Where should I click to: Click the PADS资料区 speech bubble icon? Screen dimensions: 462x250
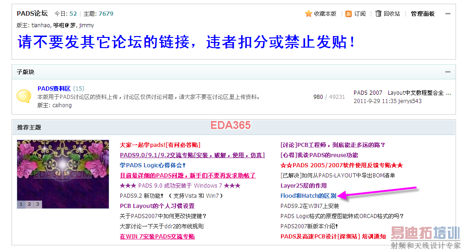(24, 96)
